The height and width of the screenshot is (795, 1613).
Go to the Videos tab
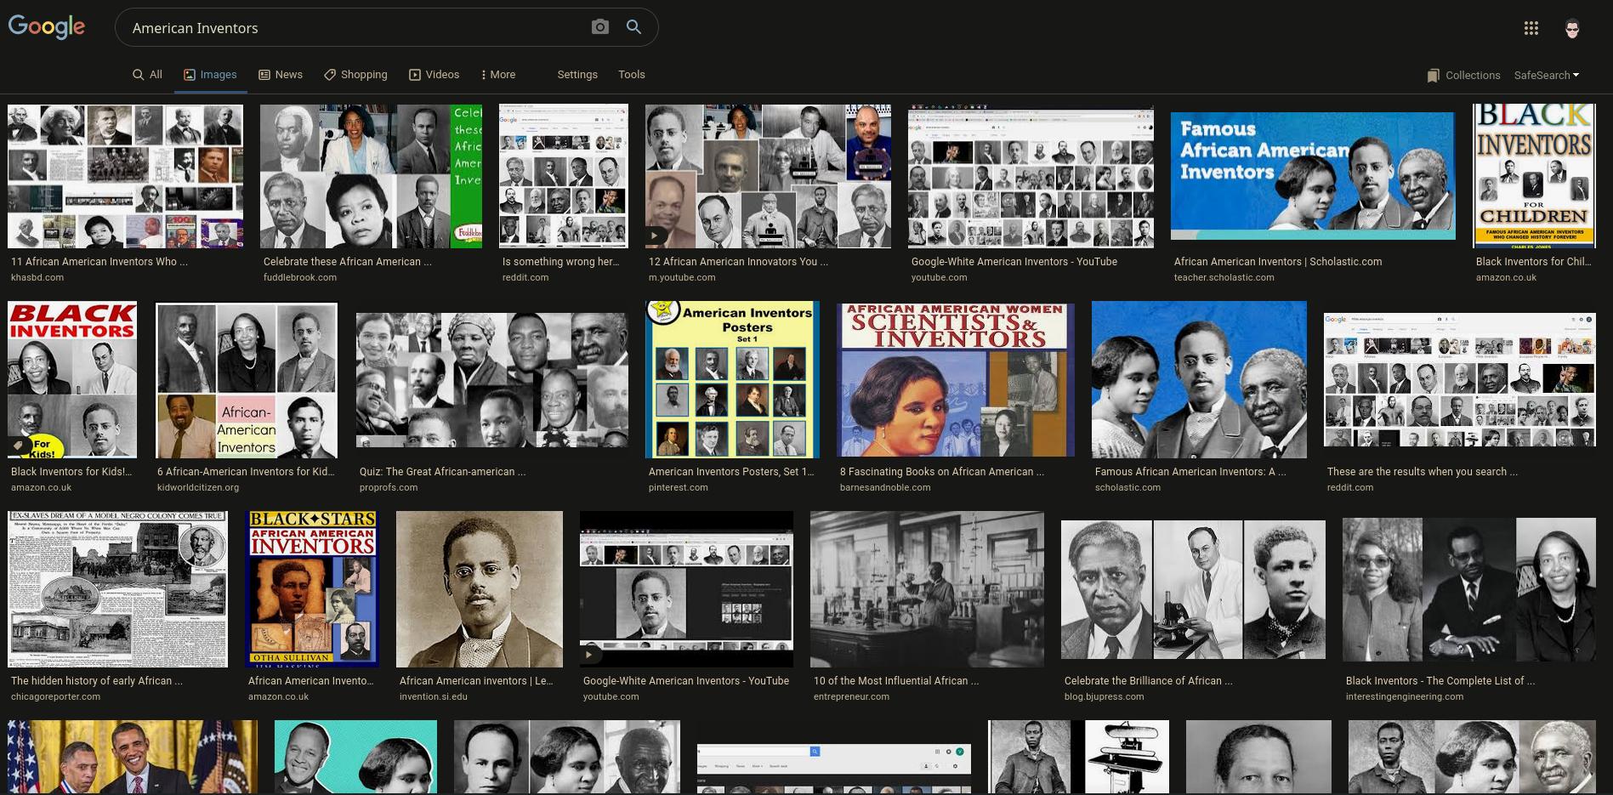tap(434, 75)
